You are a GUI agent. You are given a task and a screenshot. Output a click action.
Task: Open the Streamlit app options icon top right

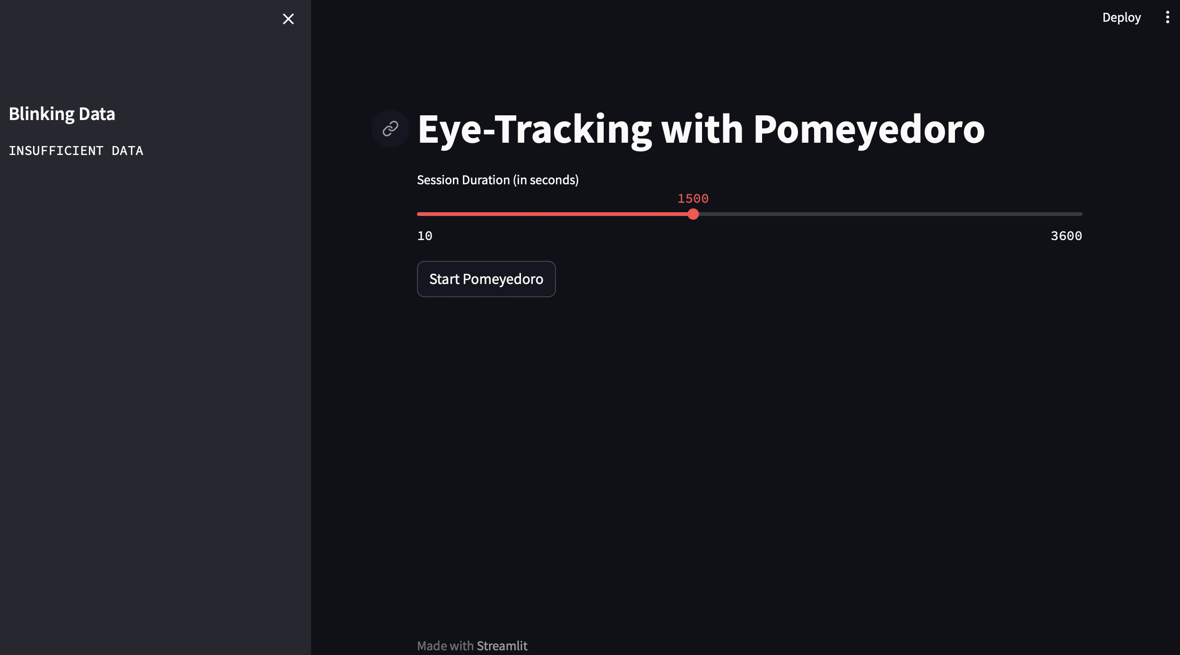tap(1168, 17)
